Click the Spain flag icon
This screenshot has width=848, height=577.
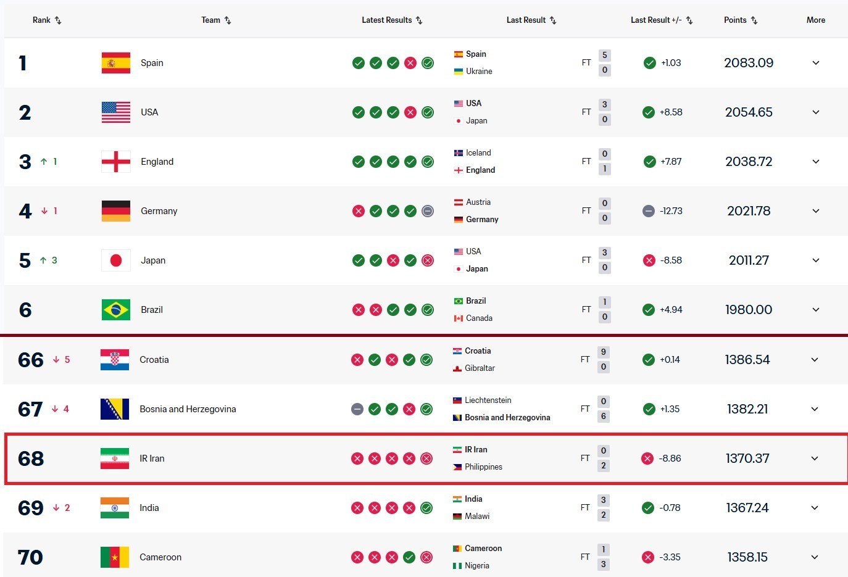tap(115, 63)
